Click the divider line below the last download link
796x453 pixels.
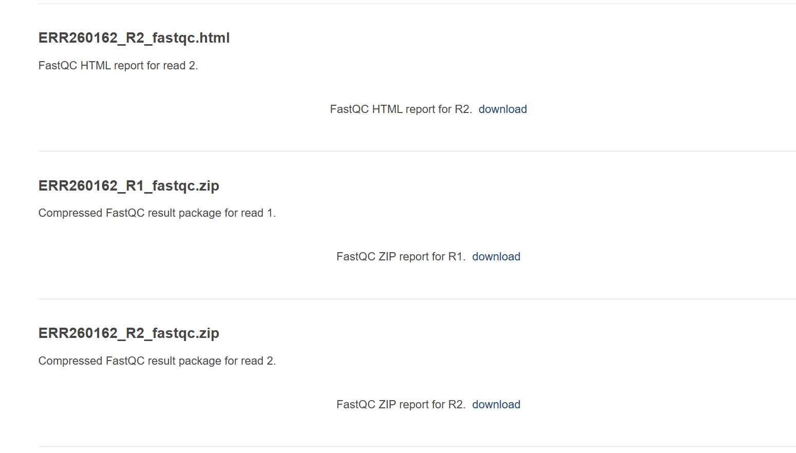[x=417, y=447]
